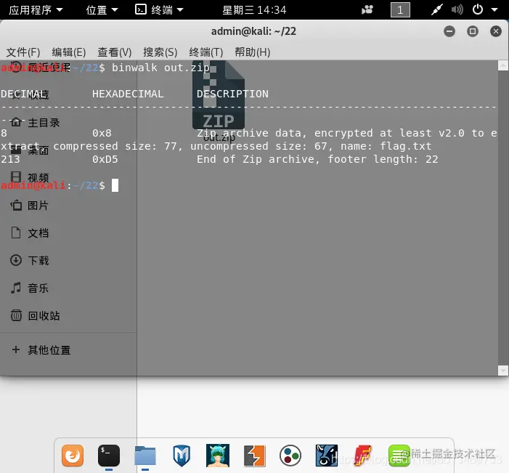Open 视频 folder in Files sidebar
Image resolution: width=509 pixels, height=473 pixels.
click(30, 178)
